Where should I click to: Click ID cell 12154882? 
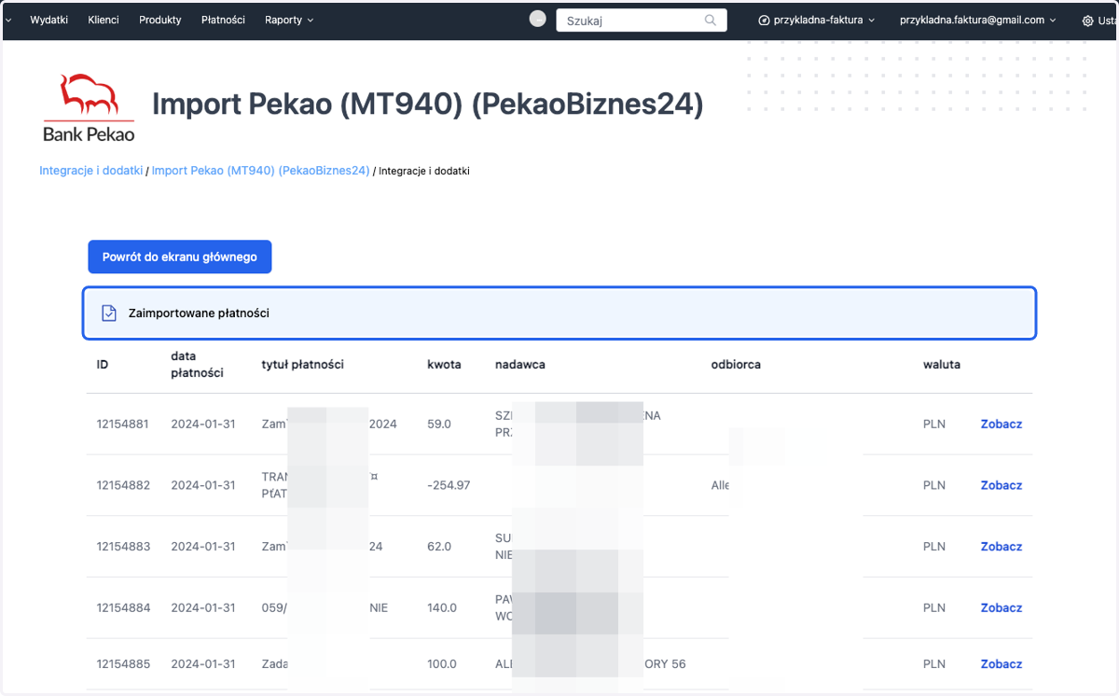click(x=123, y=485)
